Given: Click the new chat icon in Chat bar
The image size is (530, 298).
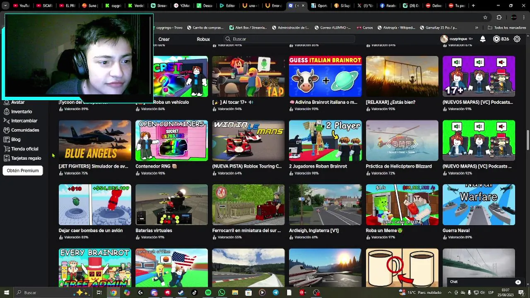Looking at the screenshot, I should 518,282.
